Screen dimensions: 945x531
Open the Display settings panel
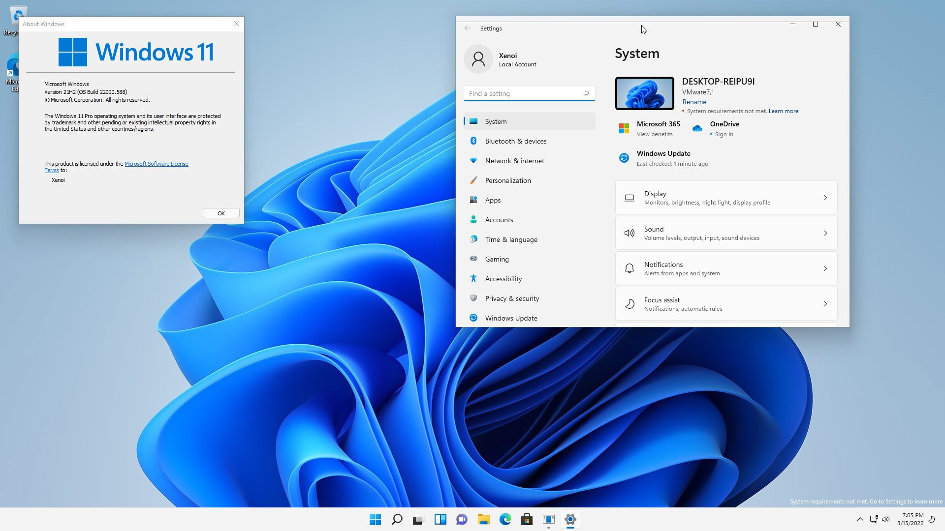[725, 197]
